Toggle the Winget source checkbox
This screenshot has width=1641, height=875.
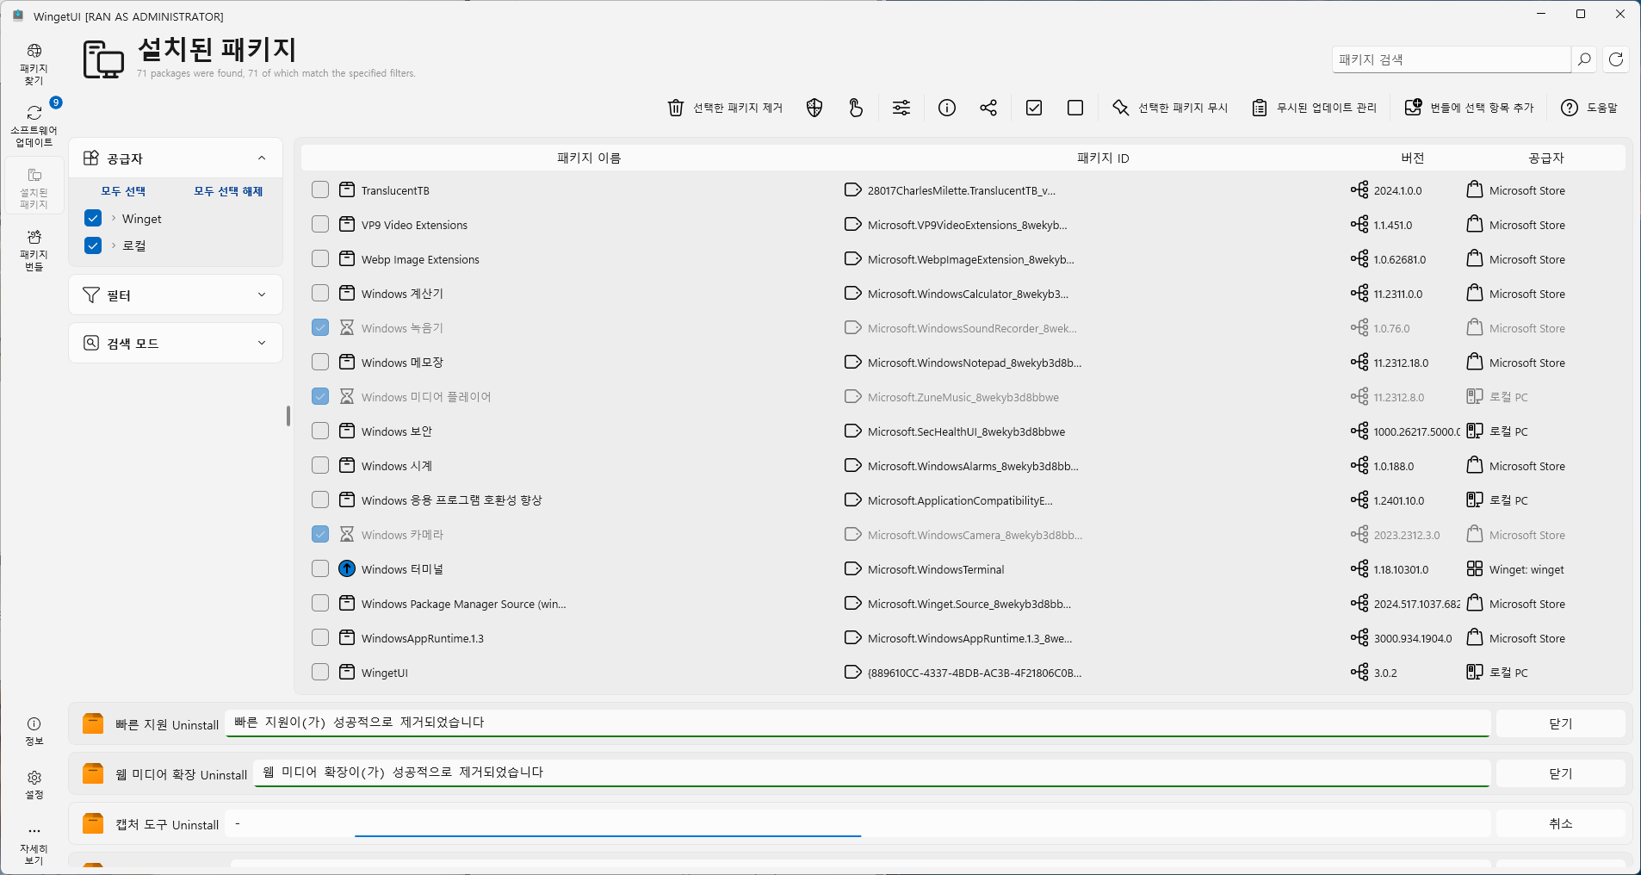pyautogui.click(x=93, y=218)
